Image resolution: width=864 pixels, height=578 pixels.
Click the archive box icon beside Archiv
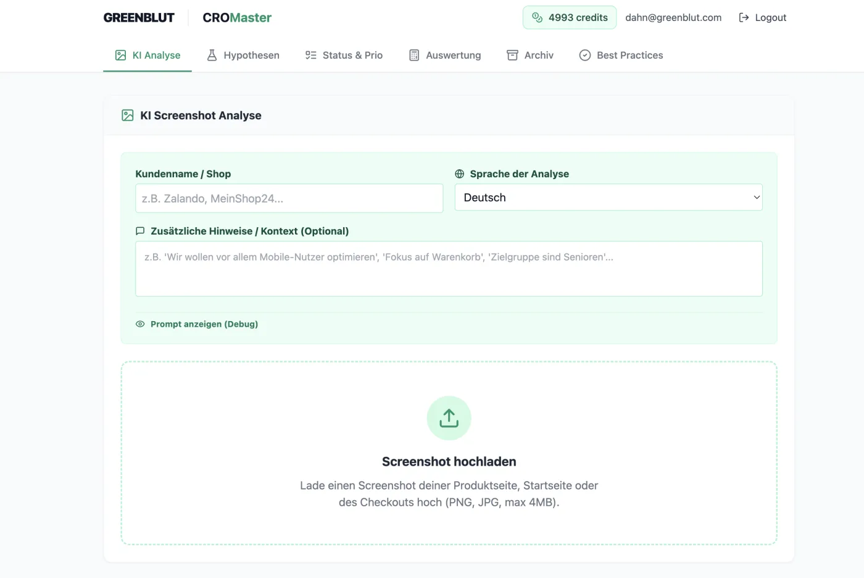512,55
